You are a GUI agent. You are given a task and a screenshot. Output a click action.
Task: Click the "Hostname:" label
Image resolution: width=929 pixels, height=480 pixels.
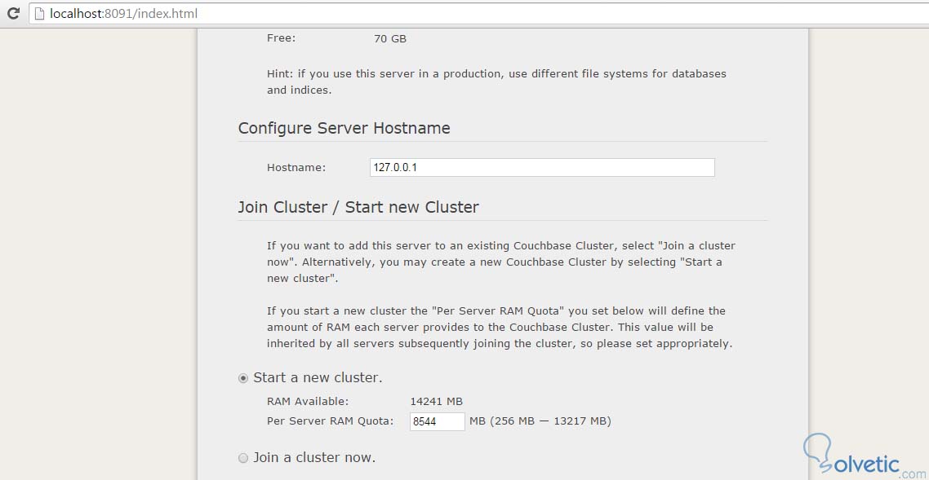click(x=296, y=167)
